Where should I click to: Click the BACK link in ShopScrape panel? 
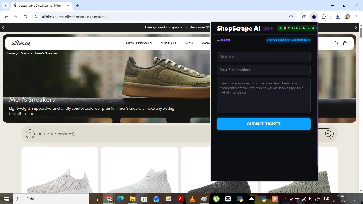(x=224, y=40)
